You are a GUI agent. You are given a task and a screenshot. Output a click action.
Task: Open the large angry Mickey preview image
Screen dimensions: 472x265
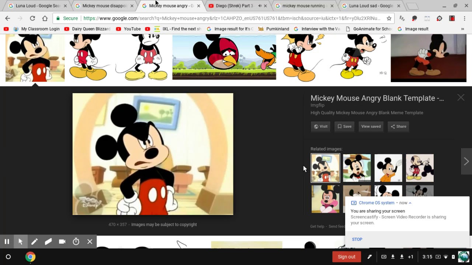[x=153, y=154]
